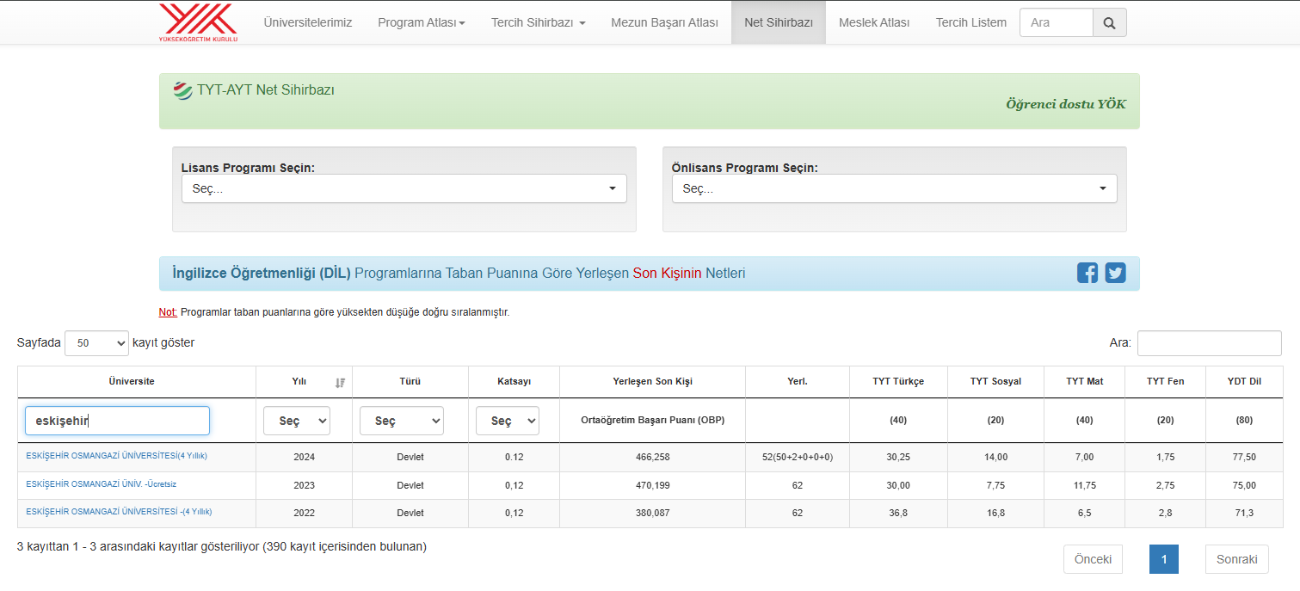Go to Mezun Başarı Atlası

tap(664, 22)
